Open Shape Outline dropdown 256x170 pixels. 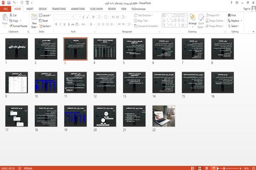(x=215, y=21)
